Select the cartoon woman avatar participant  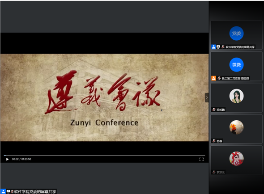click(x=236, y=96)
